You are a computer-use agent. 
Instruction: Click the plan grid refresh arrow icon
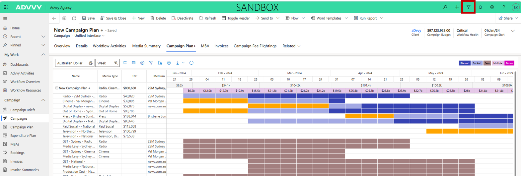pyautogui.click(x=191, y=63)
